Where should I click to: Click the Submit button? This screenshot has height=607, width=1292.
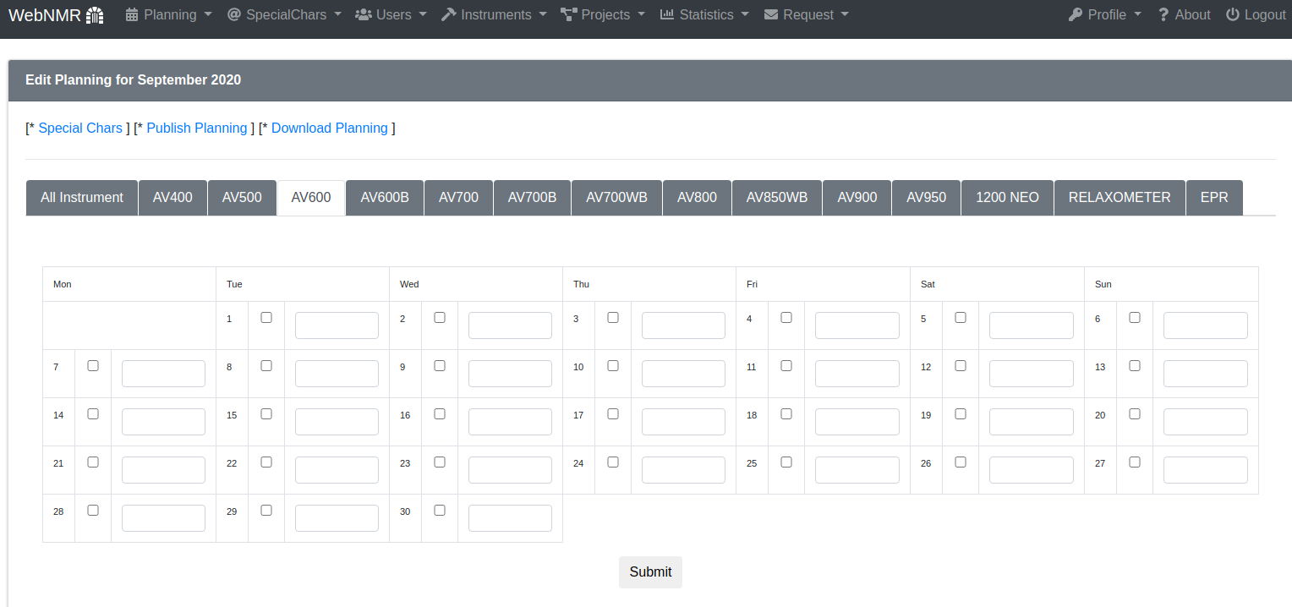[650, 572]
